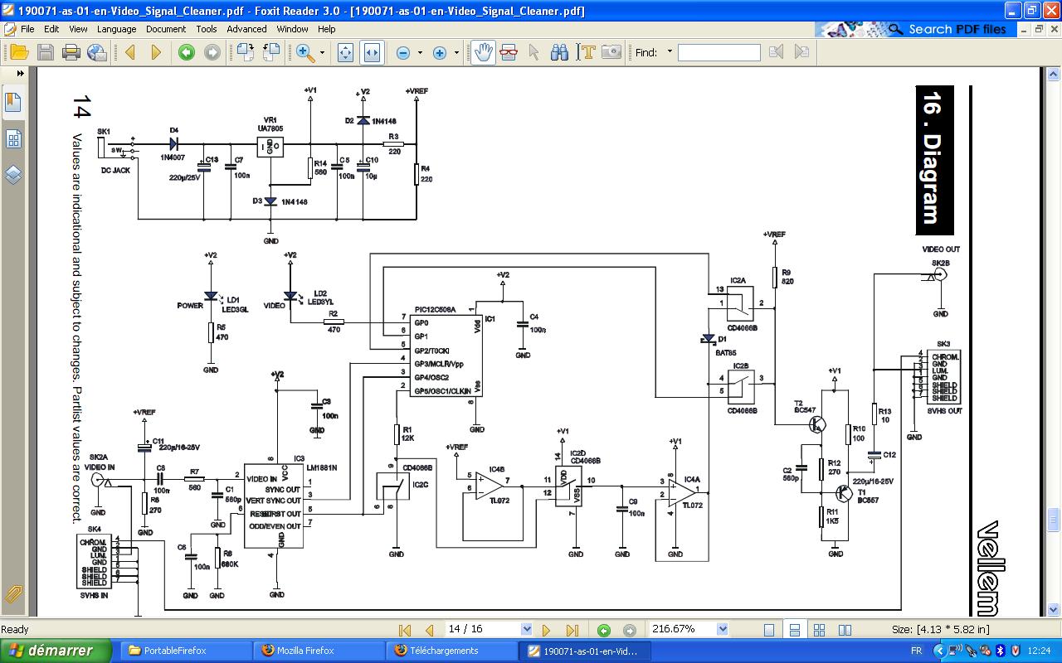Screen dimensions: 1062x663
Task: Open the zoom percentage dropdown at 216.67%
Action: pos(722,629)
